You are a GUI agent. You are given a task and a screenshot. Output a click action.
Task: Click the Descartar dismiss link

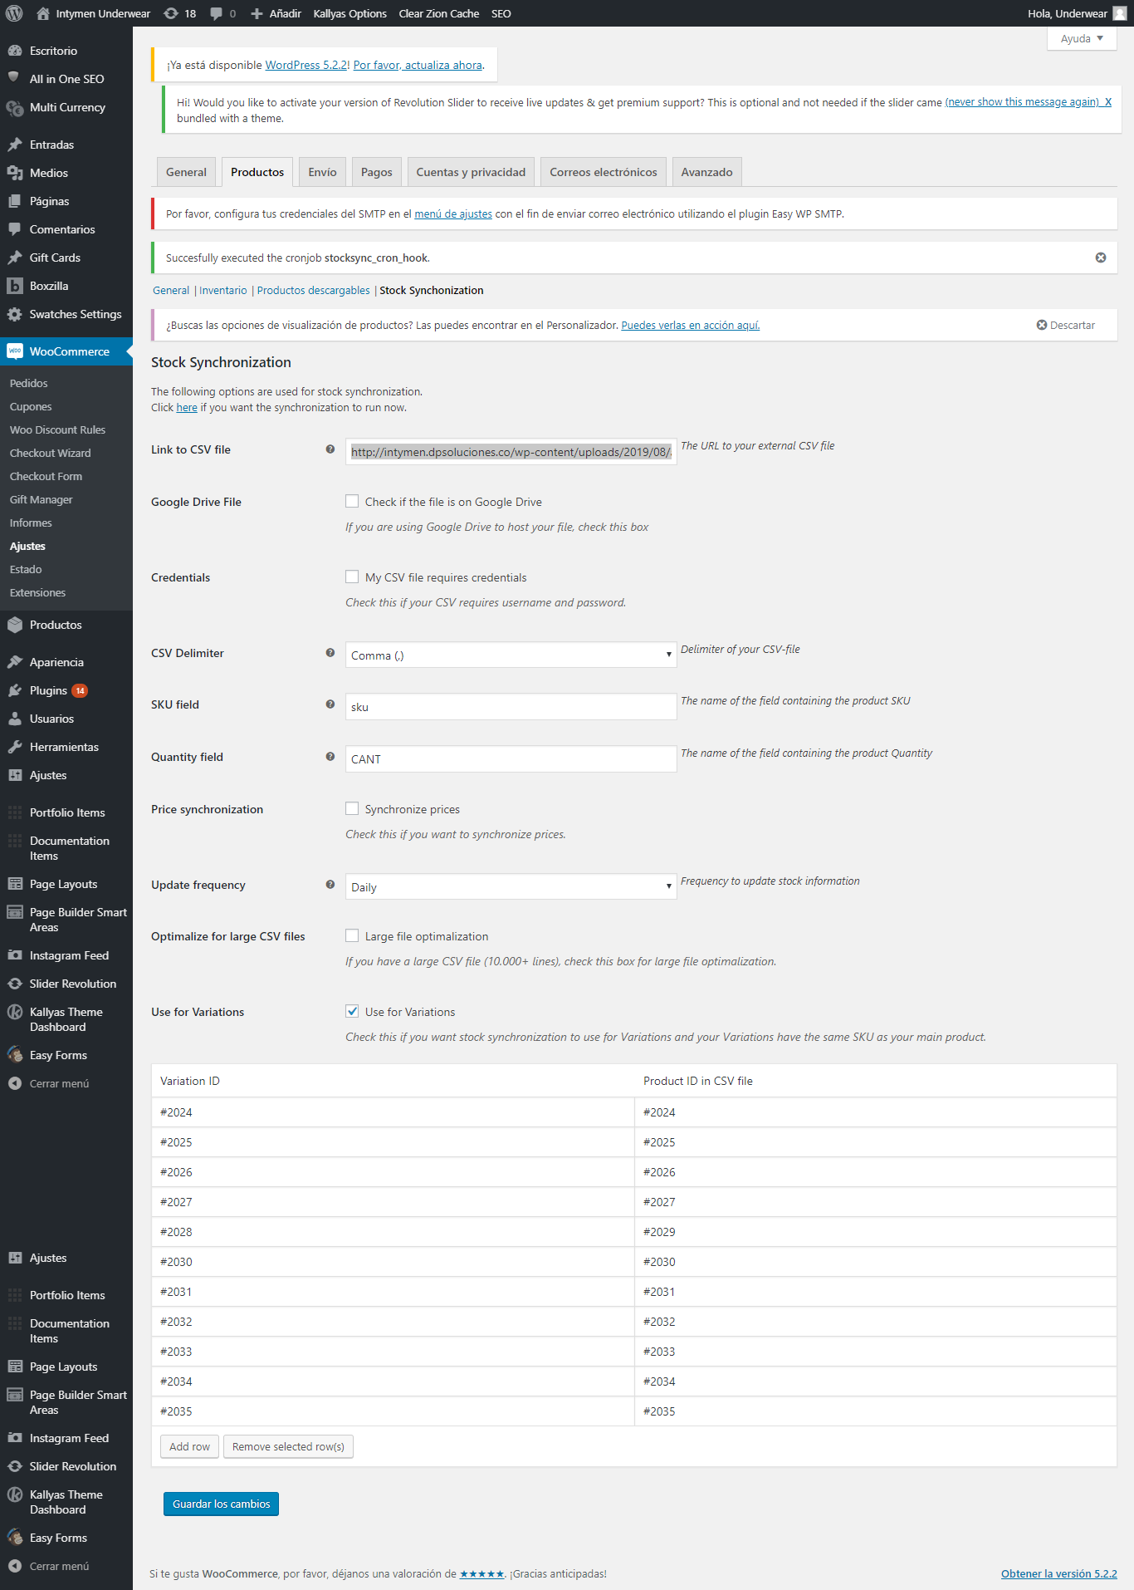pyautogui.click(x=1066, y=325)
